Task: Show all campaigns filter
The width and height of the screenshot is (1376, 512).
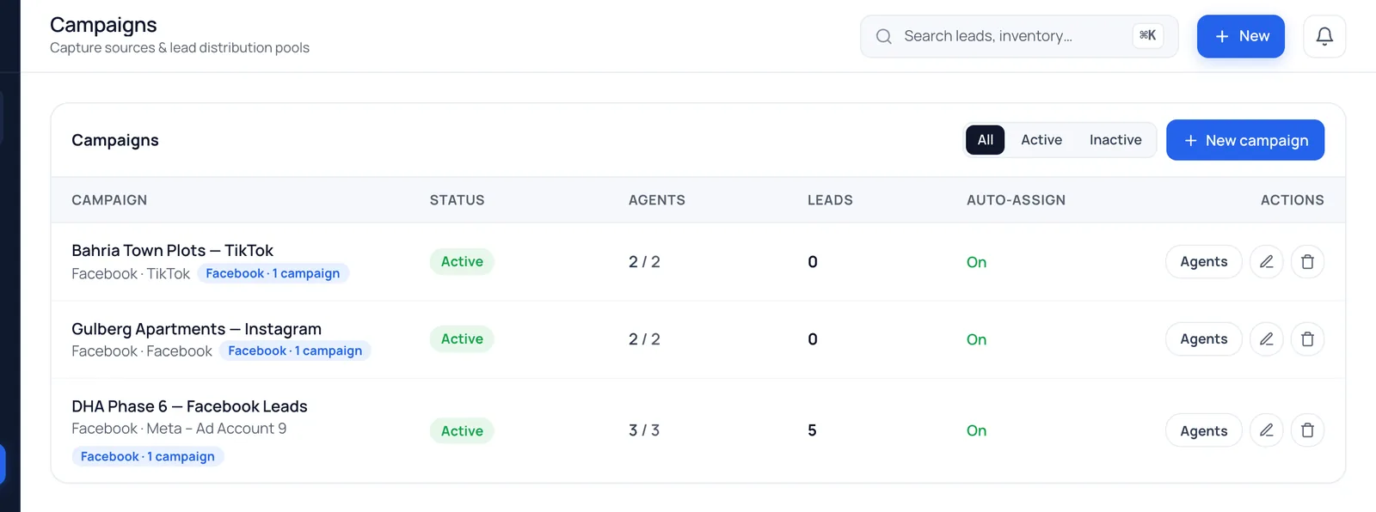Action: tap(986, 140)
